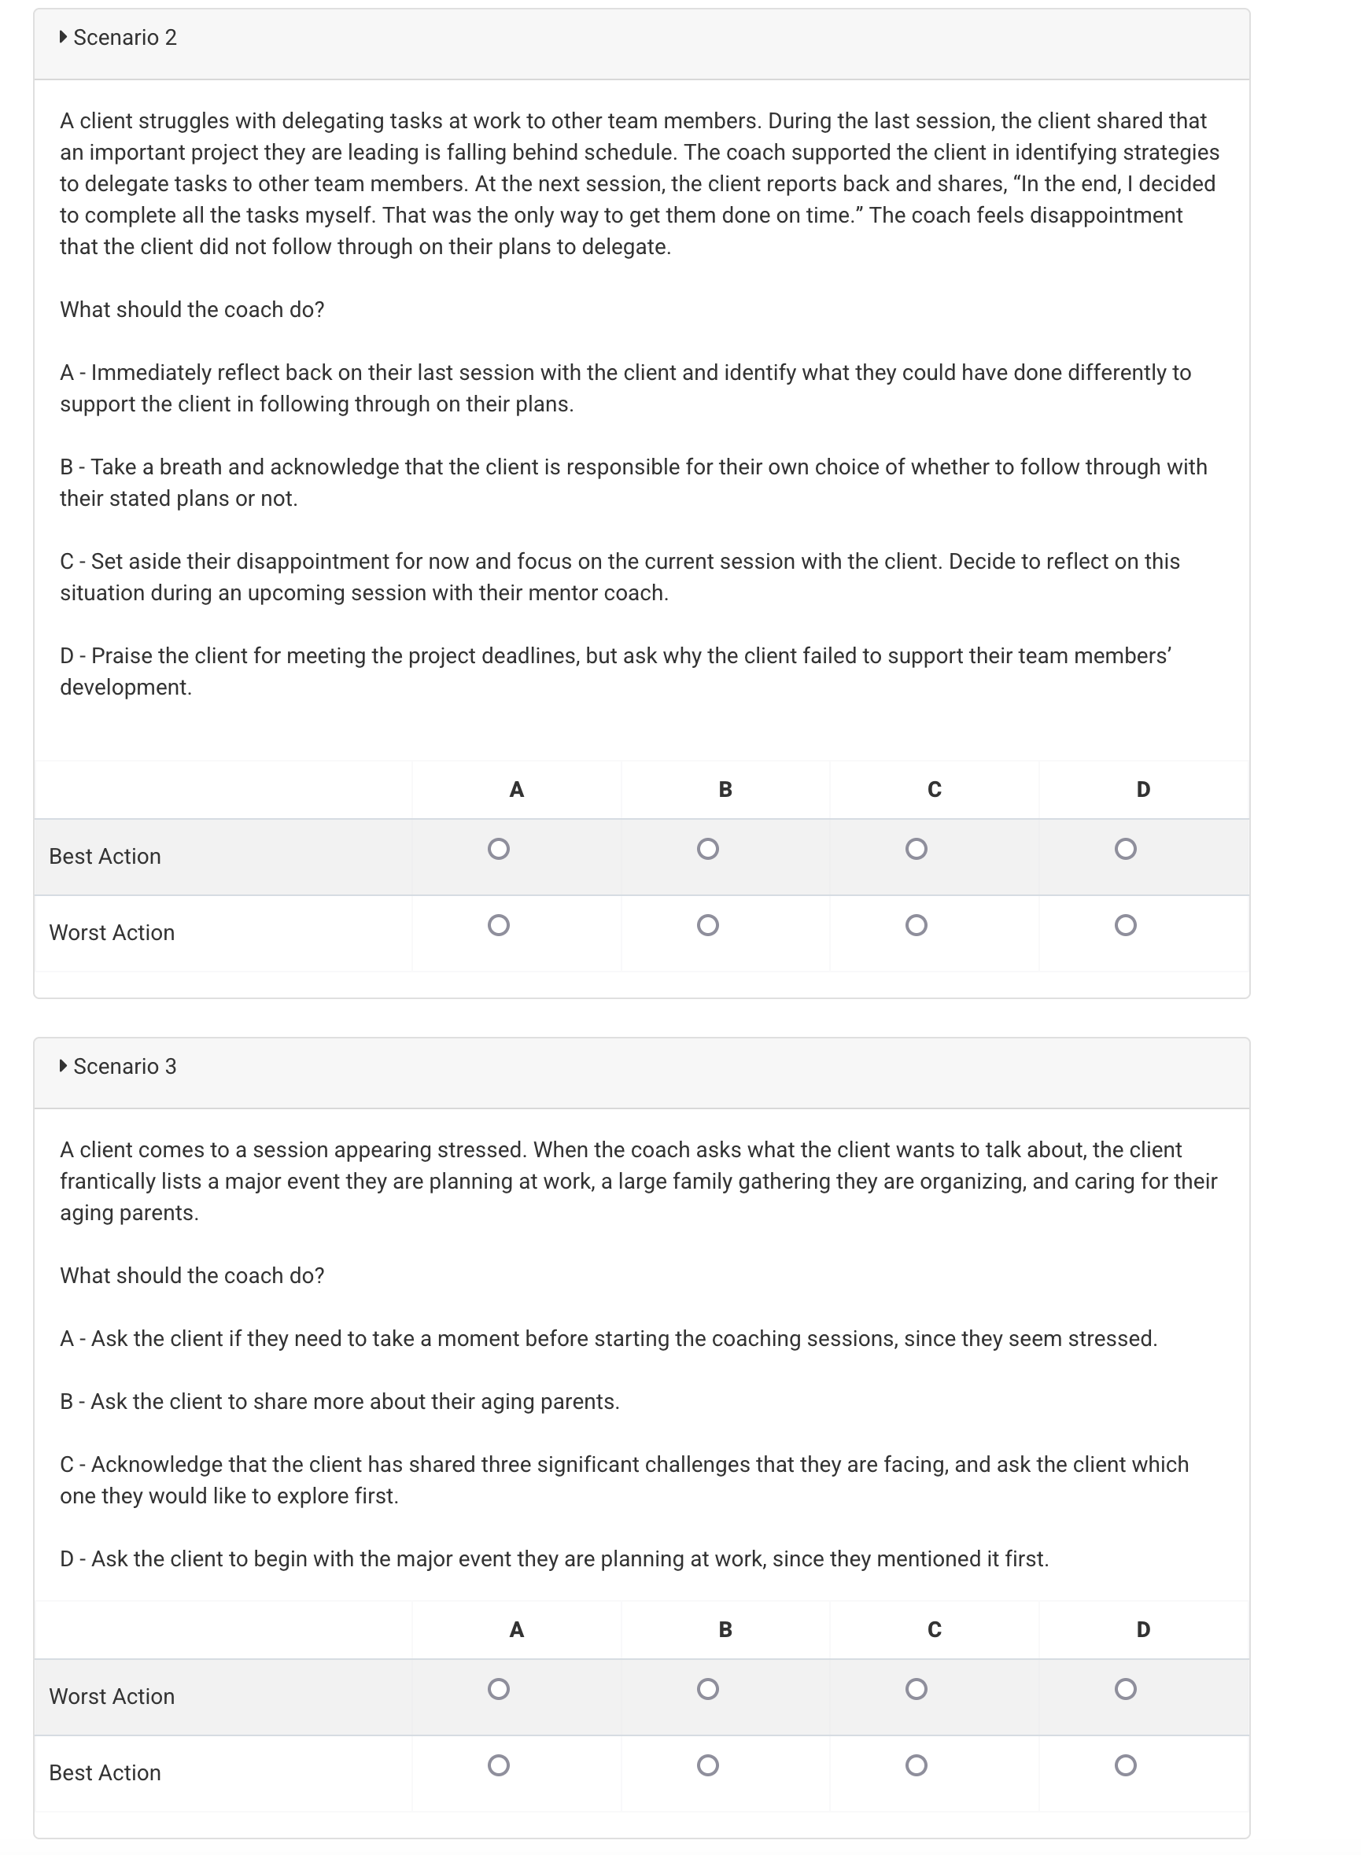Mark D as Best Action for Scenario 3

click(1125, 1765)
